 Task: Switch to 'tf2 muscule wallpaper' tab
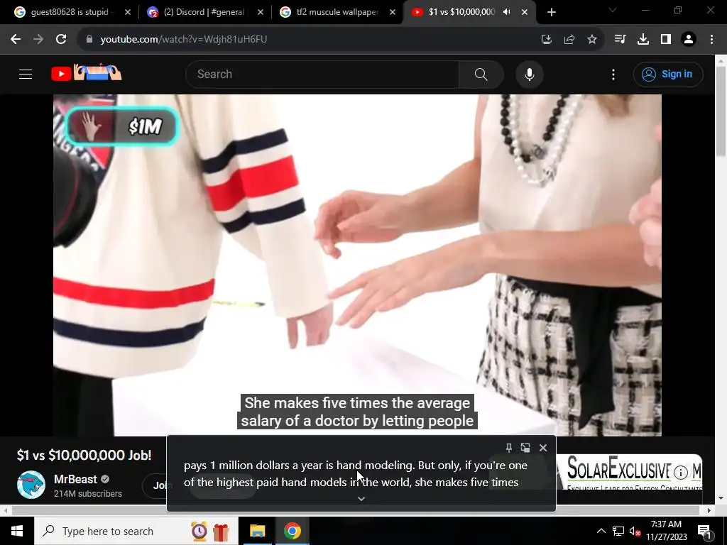[x=339, y=12]
